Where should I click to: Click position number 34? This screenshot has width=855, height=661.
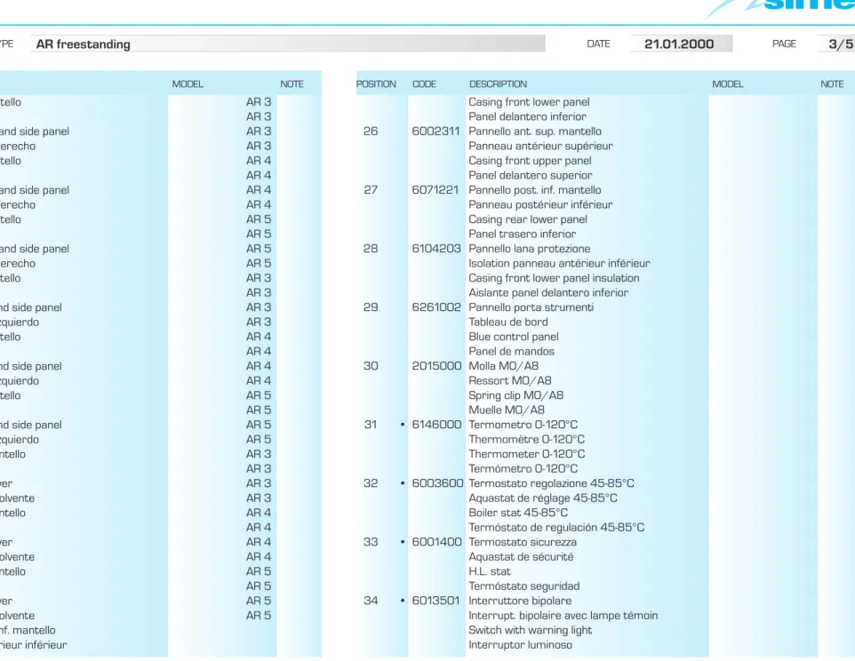371,601
